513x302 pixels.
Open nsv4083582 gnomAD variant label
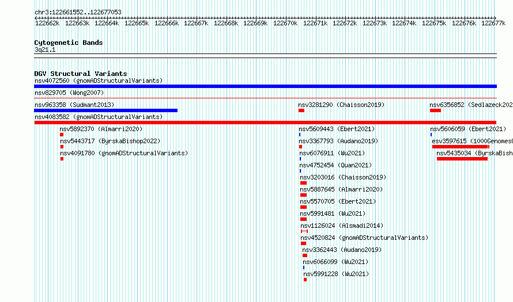pos(99,117)
